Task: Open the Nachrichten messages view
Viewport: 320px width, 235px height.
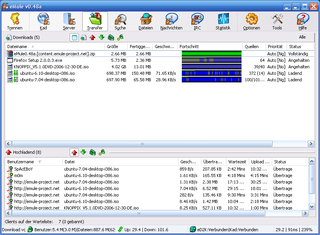Action: 171,21
